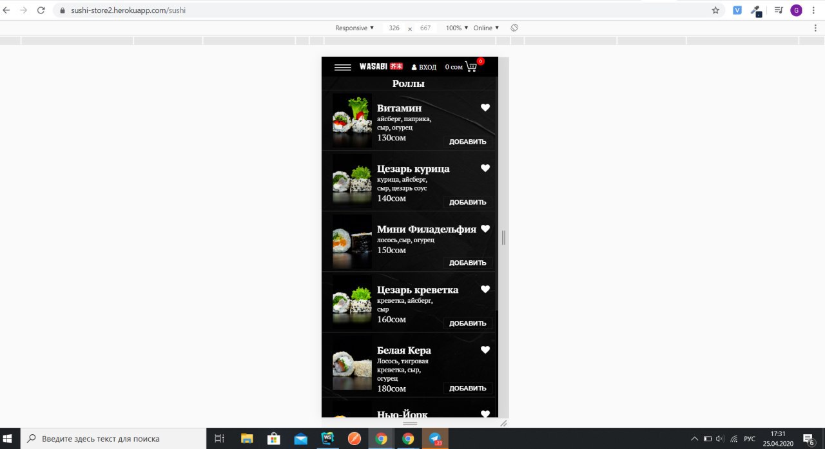Click the 150сом price
Image resolution: width=825 pixels, height=449 pixels.
pyautogui.click(x=392, y=250)
